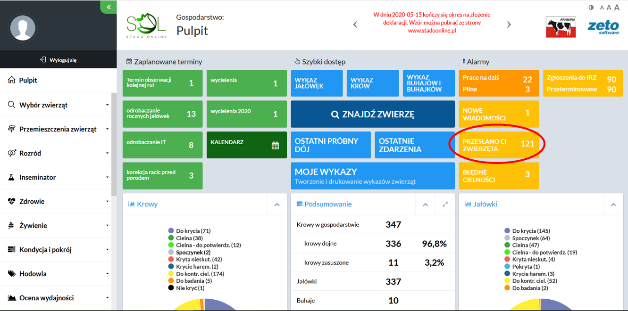Click the calendar icon in KALENDARZ tile
This screenshot has width=628, height=311.
(276, 146)
